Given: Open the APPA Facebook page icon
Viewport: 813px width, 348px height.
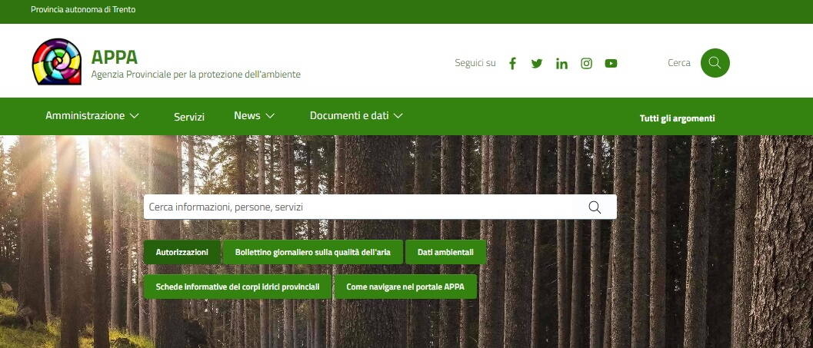Looking at the screenshot, I should click(x=512, y=64).
